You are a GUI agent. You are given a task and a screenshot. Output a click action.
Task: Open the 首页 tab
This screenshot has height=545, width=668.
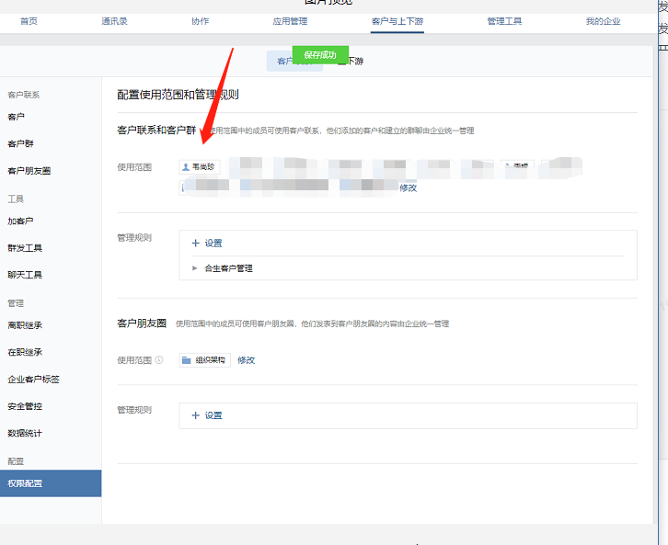[x=29, y=21]
